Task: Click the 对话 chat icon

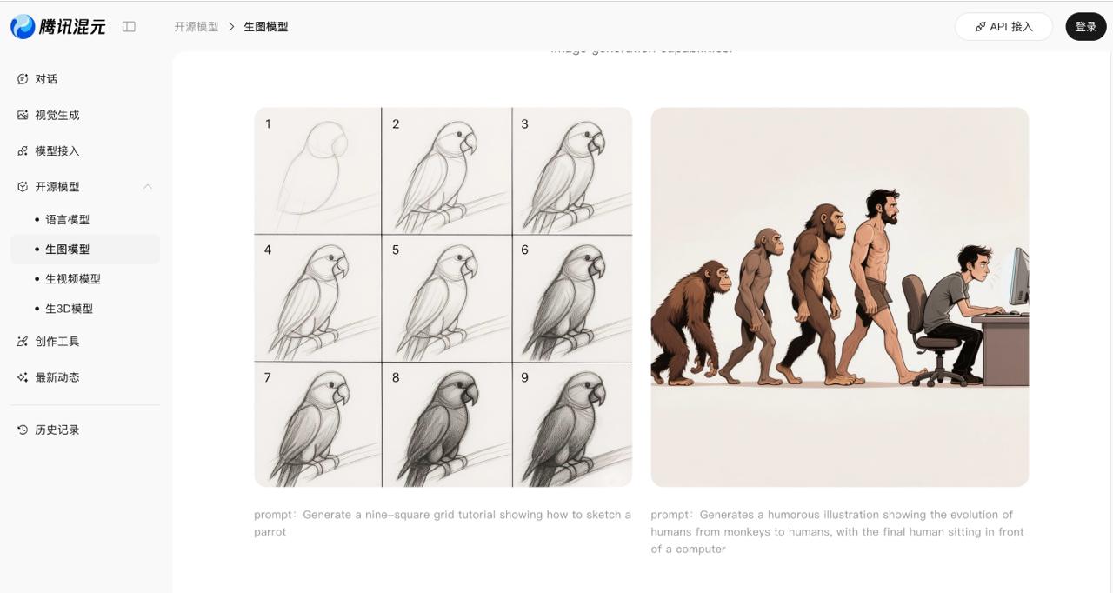Action: tap(23, 79)
